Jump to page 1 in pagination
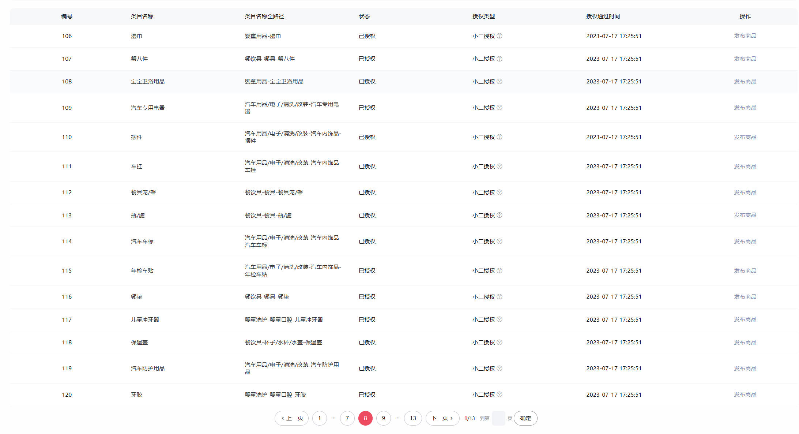The height and width of the screenshot is (434, 799). click(319, 418)
